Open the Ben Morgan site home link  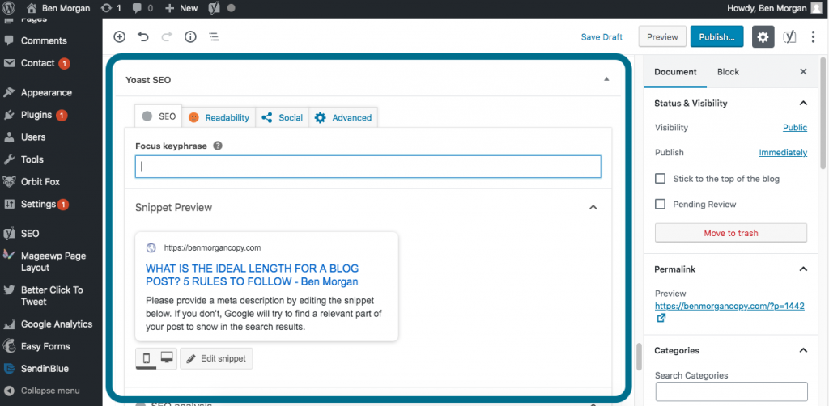pyautogui.click(x=58, y=8)
